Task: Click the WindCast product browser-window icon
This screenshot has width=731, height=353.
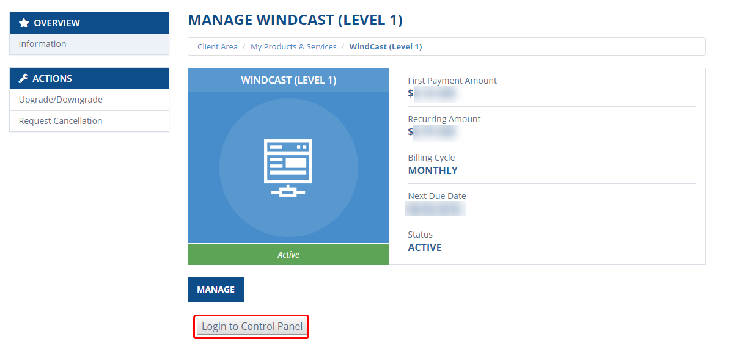Action: 288,166
